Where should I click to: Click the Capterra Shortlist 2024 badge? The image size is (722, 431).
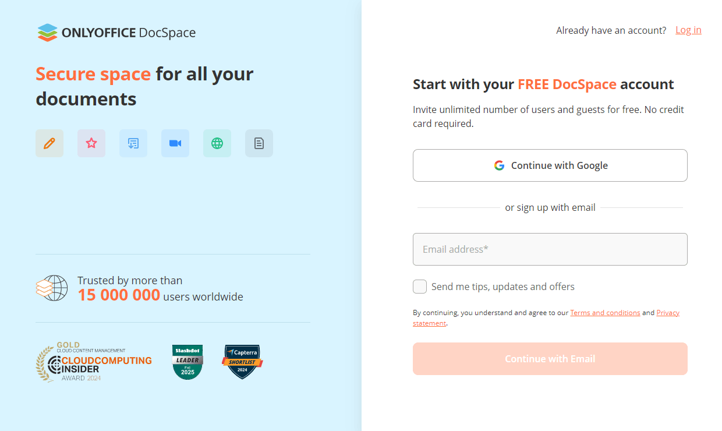242,362
